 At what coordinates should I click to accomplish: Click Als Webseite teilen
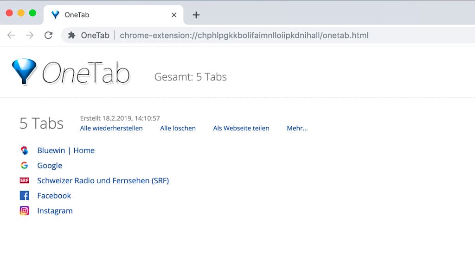point(241,128)
